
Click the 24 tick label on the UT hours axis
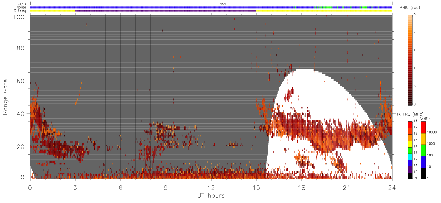(x=392, y=187)
